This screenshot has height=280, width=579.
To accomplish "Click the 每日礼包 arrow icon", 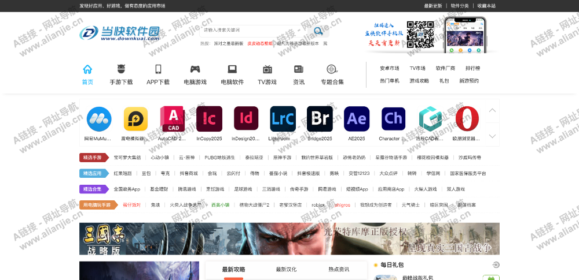I will point(496,265).
